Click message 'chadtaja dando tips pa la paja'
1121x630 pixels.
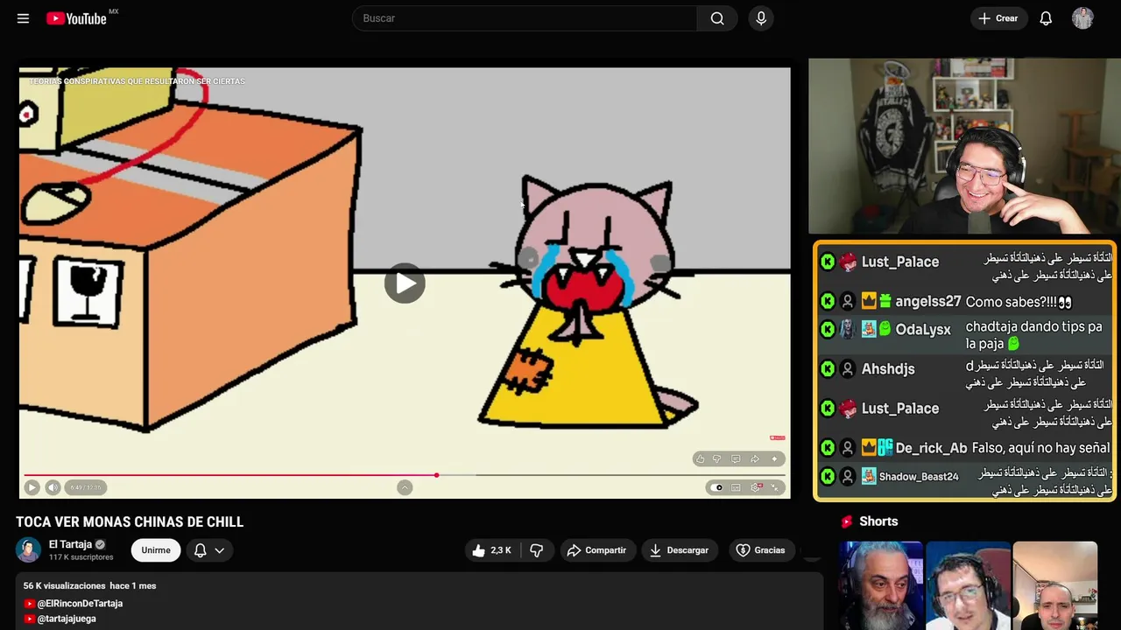[x=1034, y=335]
